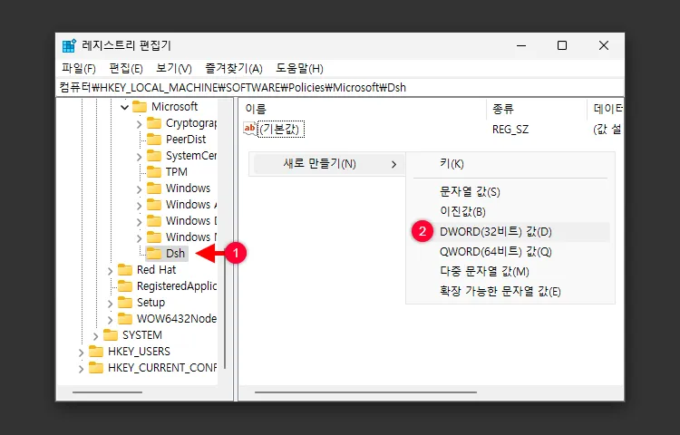Click the RegisteredApplications folder icon
The width and height of the screenshot is (680, 435).
[125, 286]
